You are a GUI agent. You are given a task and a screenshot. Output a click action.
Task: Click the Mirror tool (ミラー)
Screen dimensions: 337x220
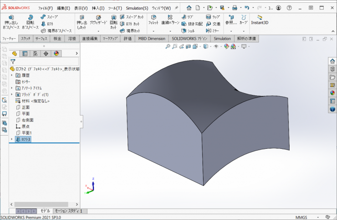pyautogui.click(x=212, y=31)
